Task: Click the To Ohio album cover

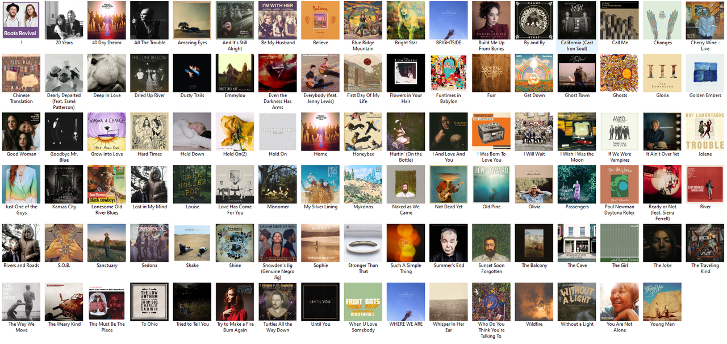Action: click(149, 301)
